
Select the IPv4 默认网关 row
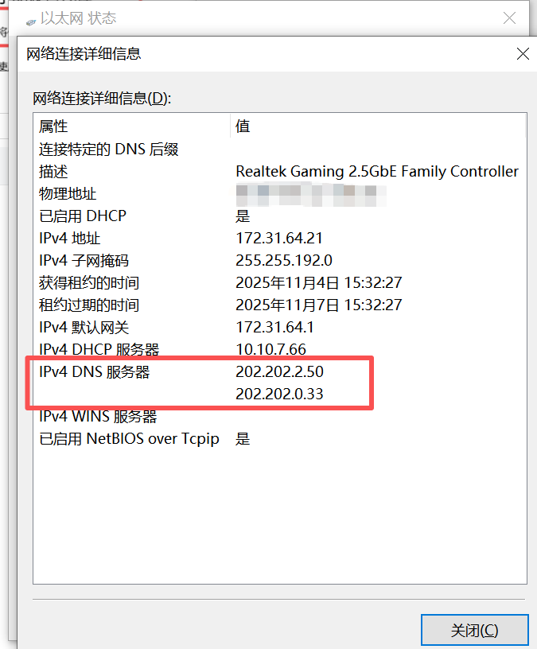tap(84, 327)
